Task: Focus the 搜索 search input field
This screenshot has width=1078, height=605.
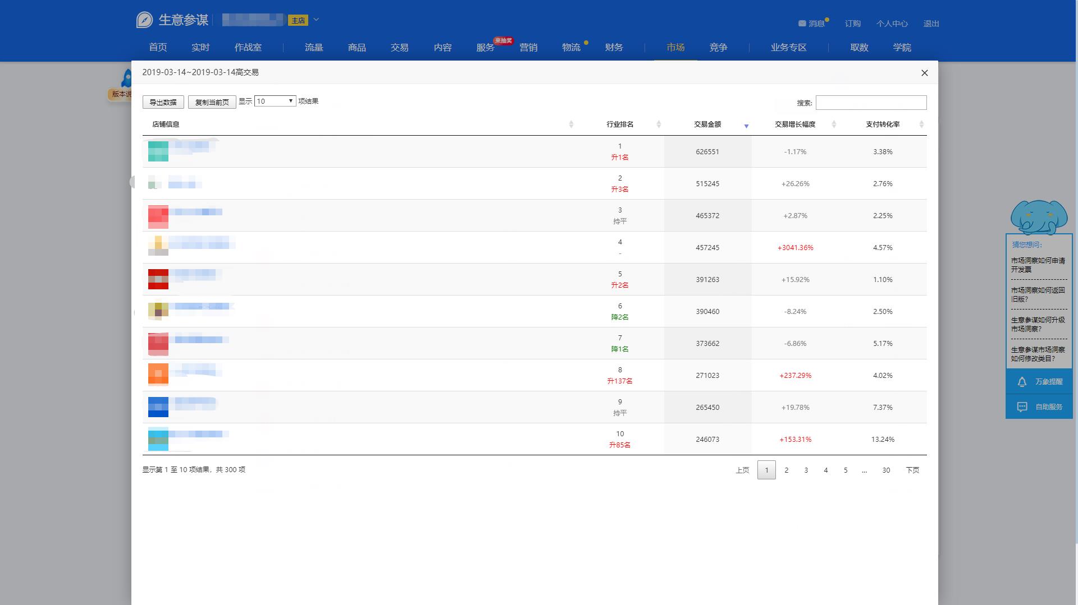Action: coord(871,103)
